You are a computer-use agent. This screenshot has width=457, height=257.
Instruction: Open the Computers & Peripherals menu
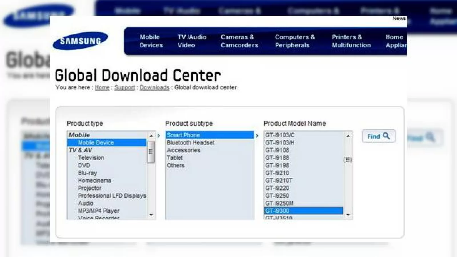tap(295, 41)
